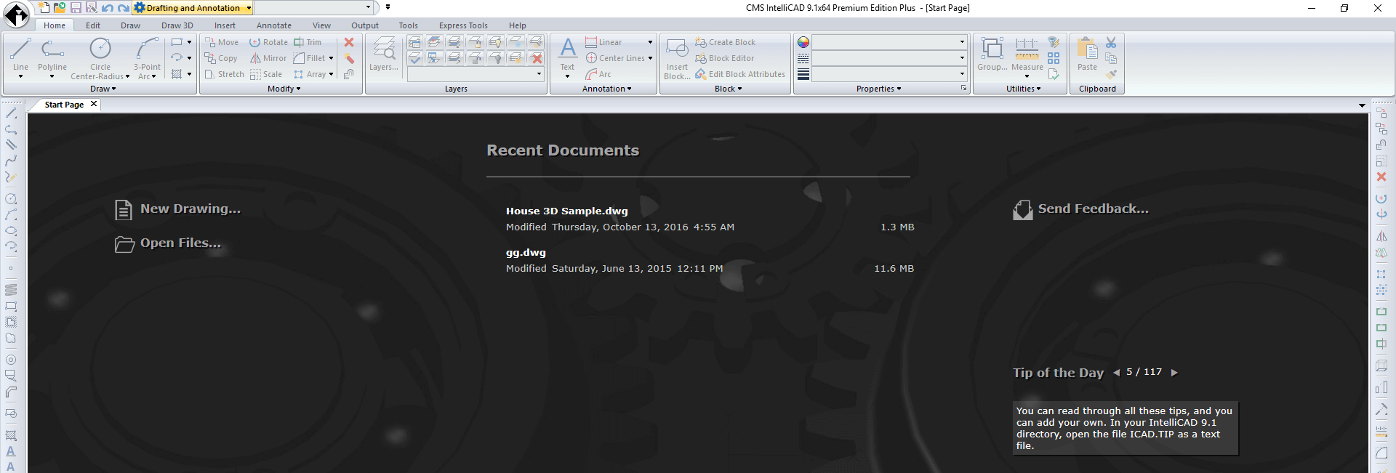Click the Cut scissors icon
Screen dimensions: 1396x473
(x=1111, y=43)
